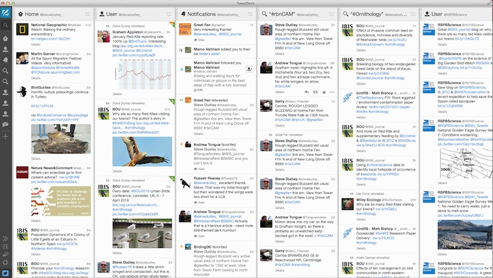This screenshot has width=493, height=278.
Task: Click "#rbnCAM" column title text
Action: (282, 14)
